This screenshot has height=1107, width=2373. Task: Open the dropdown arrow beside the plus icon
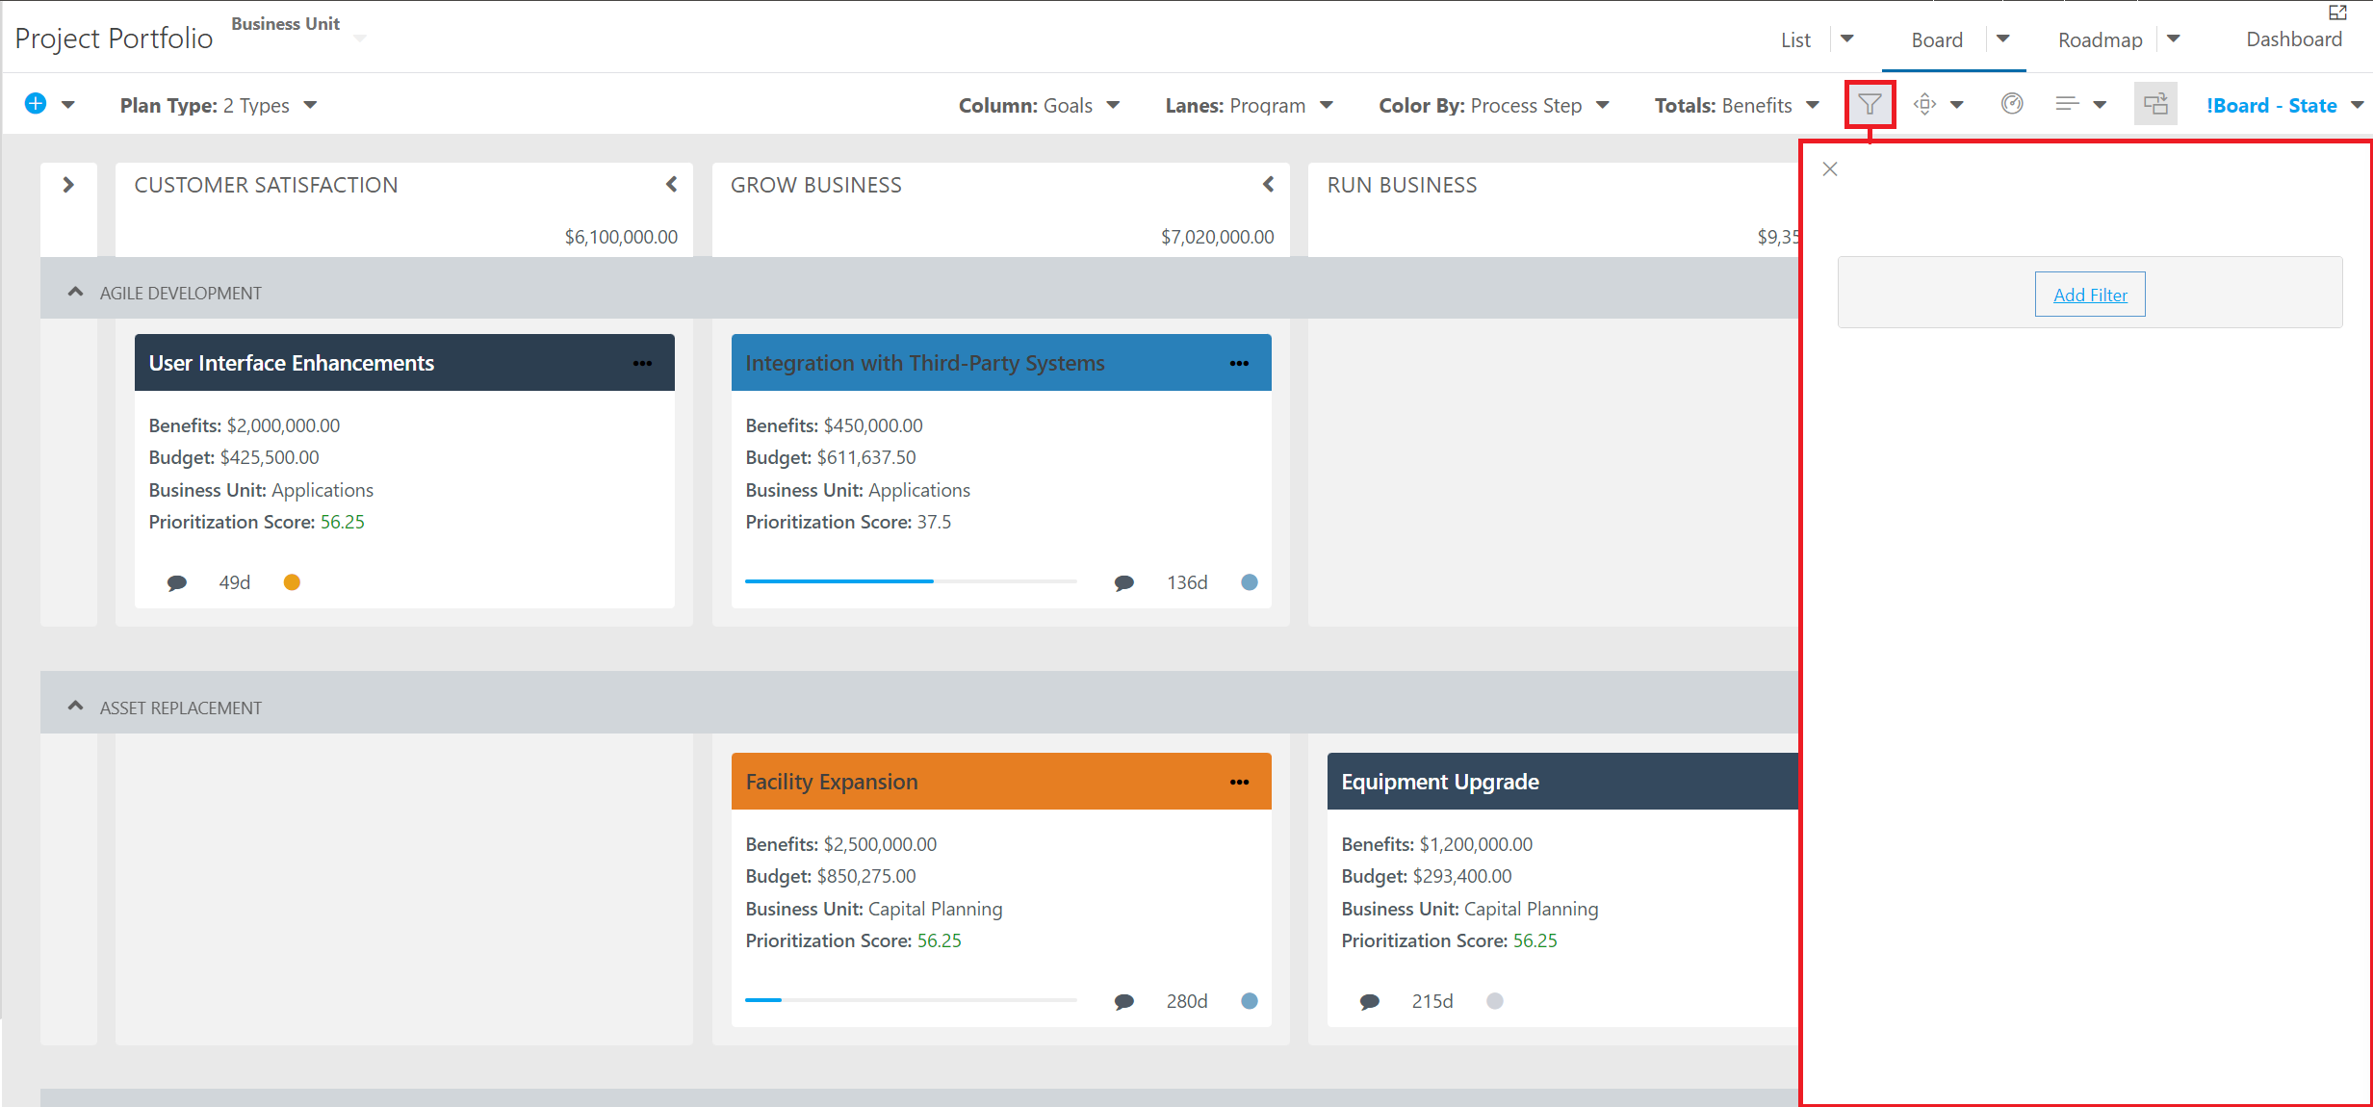point(68,105)
